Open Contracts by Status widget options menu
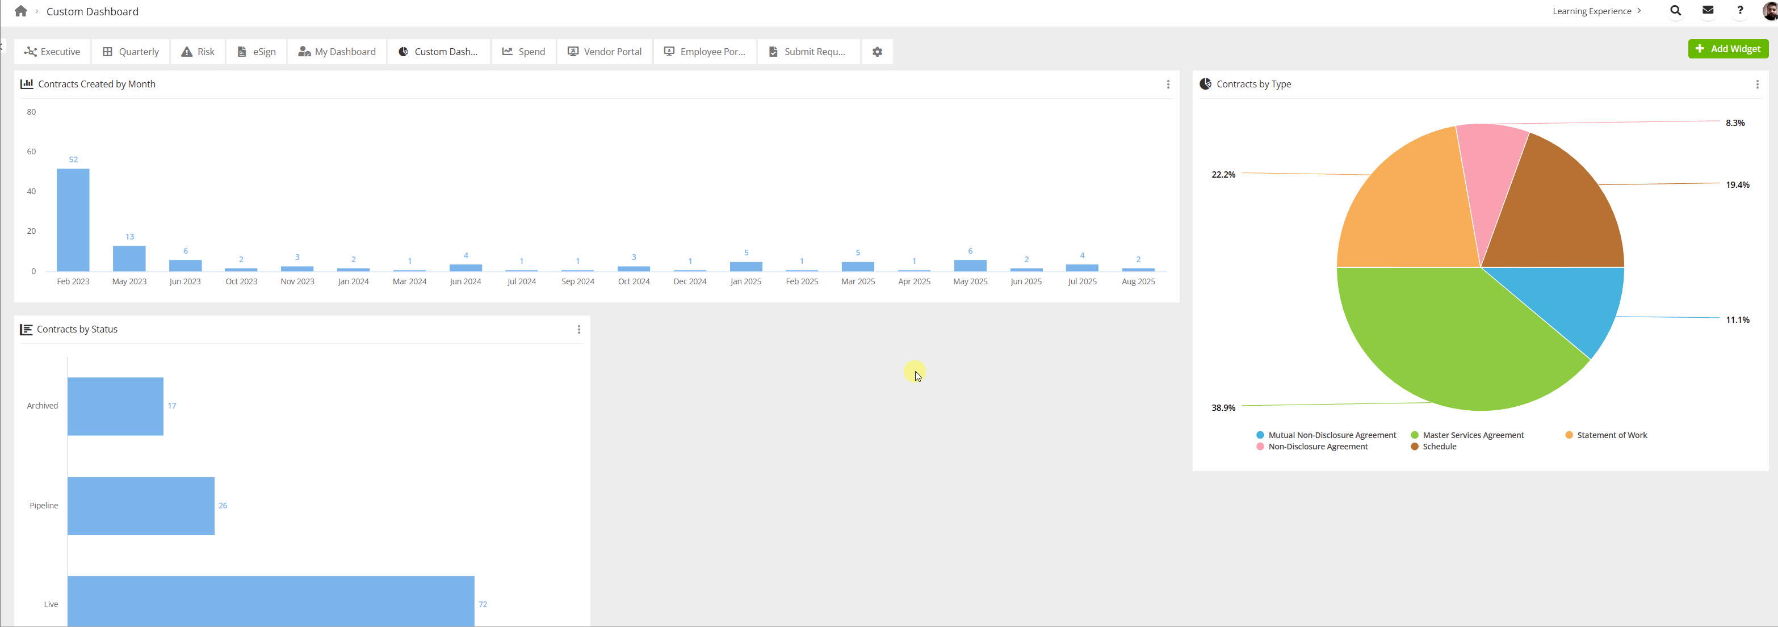Screen dimensions: 1778x627 point(578,330)
